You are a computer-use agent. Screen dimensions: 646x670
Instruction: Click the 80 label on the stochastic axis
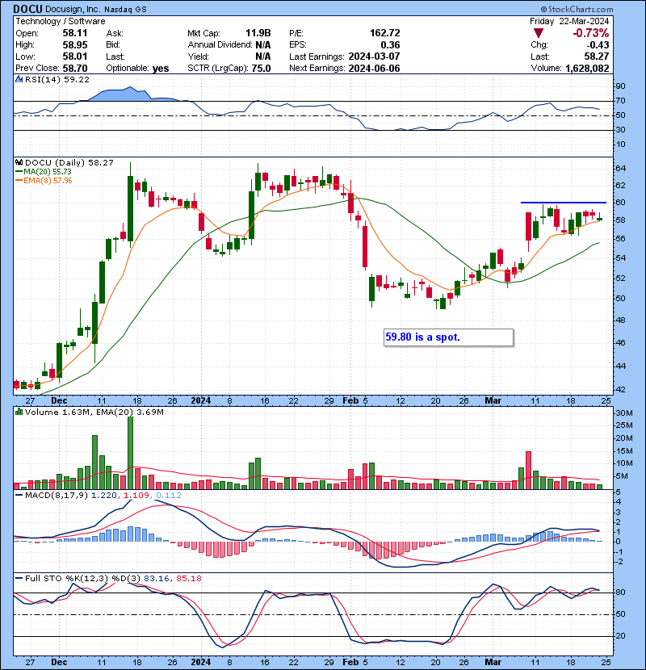point(620,593)
